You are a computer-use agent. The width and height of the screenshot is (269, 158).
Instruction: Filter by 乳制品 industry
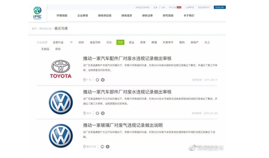coord(45,49)
